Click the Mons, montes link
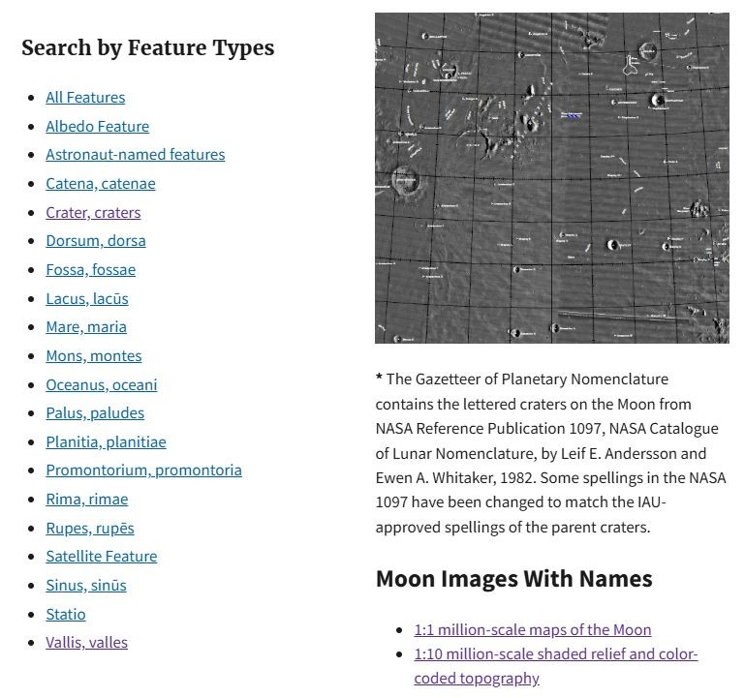The image size is (745, 698). click(x=93, y=355)
